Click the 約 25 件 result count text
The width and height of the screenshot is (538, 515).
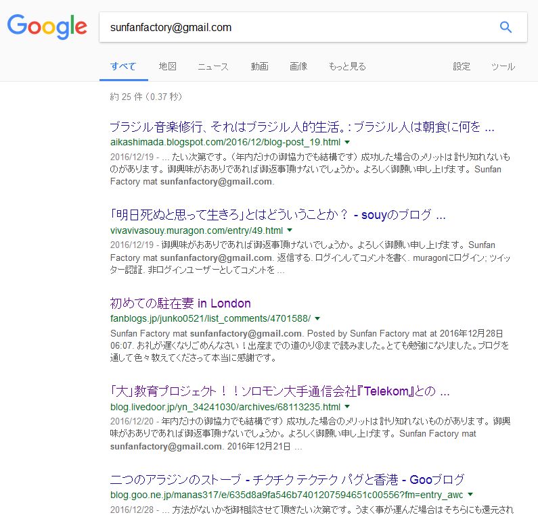pos(145,97)
